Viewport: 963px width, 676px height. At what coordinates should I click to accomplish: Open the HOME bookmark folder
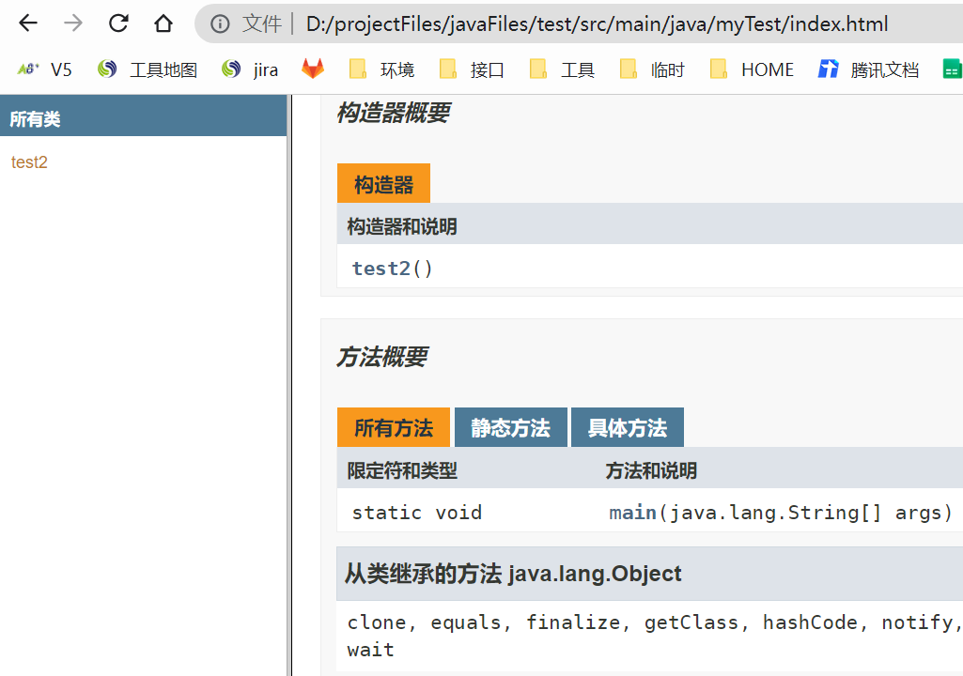click(752, 69)
